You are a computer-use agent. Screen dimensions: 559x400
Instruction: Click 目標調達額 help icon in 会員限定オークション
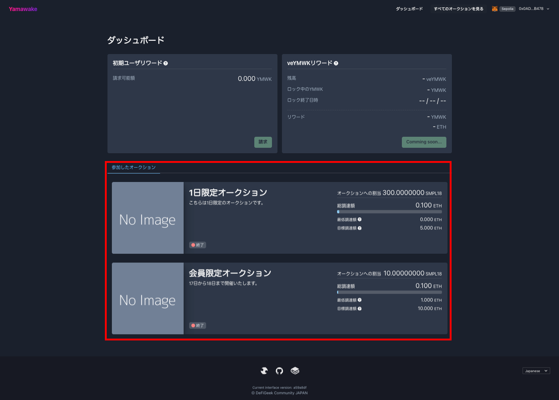click(x=360, y=309)
